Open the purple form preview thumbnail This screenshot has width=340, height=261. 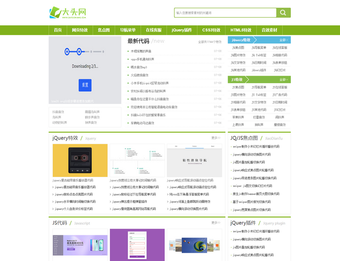[x=137, y=245]
